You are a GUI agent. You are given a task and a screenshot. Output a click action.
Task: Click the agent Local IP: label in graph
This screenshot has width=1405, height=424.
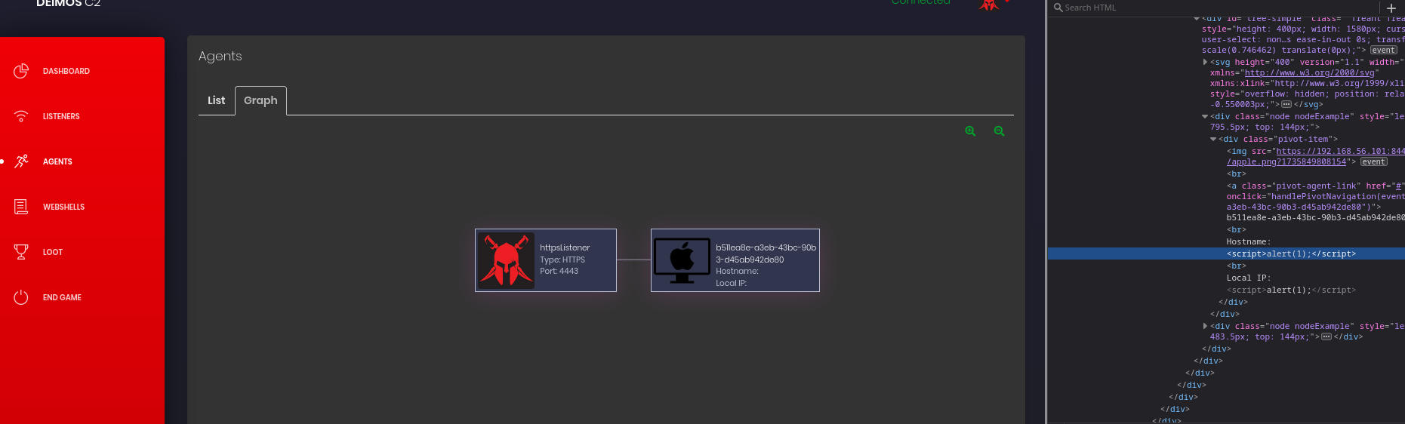[x=731, y=283]
